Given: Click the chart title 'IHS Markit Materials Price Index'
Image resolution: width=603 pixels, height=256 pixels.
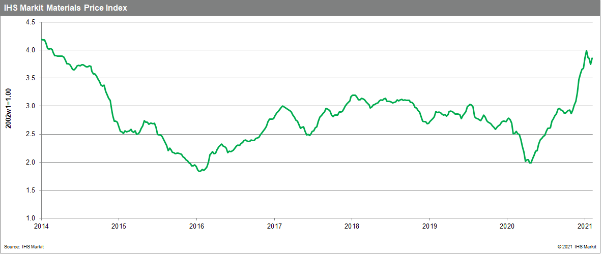Looking at the screenshot, I should coord(66,8).
